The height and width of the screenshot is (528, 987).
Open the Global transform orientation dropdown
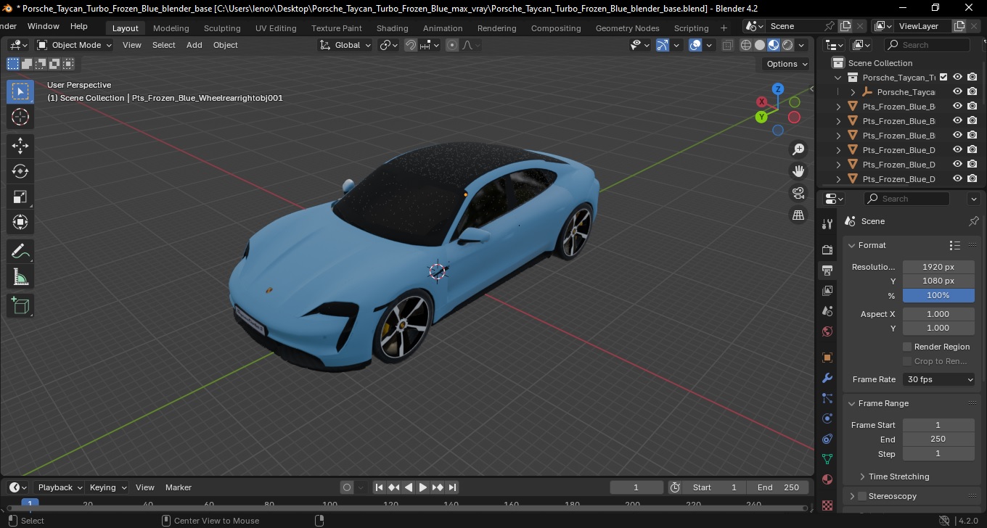(345, 45)
